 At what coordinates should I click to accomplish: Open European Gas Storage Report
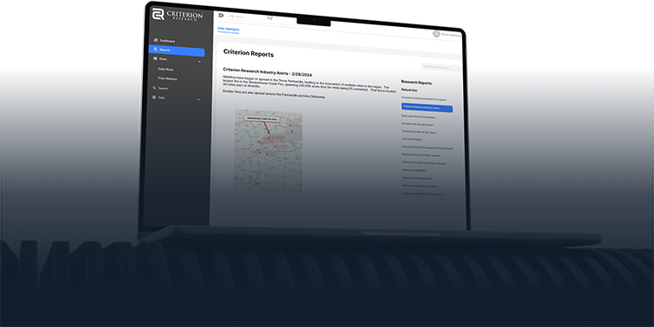coord(418,125)
